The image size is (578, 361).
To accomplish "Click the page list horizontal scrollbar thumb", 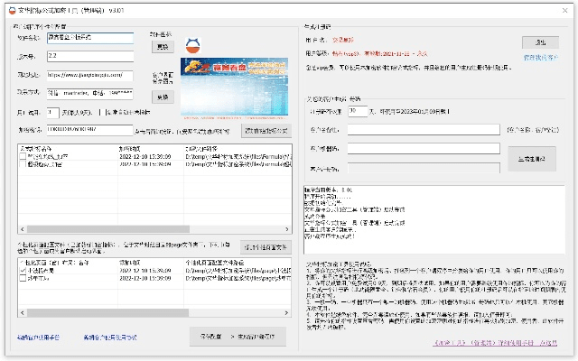I will coord(107,313).
